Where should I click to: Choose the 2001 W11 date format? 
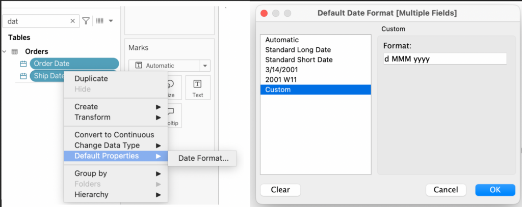pos(282,80)
